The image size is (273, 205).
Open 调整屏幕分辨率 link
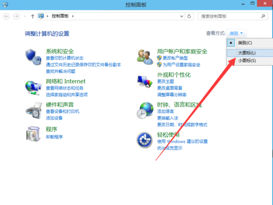(172, 95)
